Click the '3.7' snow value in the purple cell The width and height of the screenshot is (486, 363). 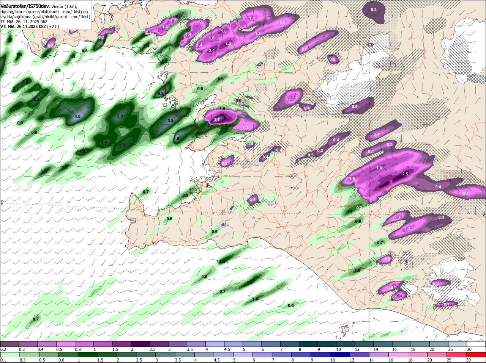coord(217,120)
